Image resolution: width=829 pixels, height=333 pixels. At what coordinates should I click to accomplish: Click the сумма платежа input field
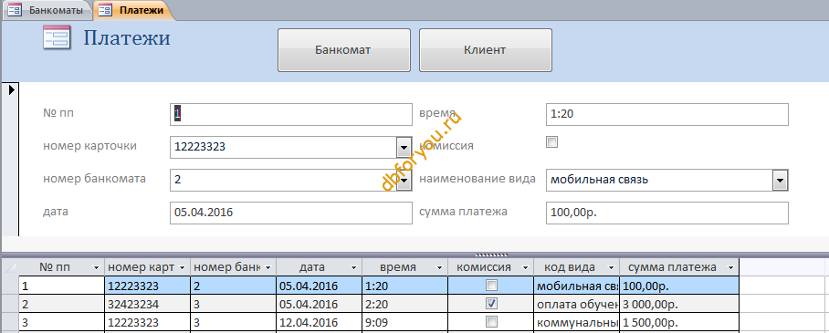point(666,213)
